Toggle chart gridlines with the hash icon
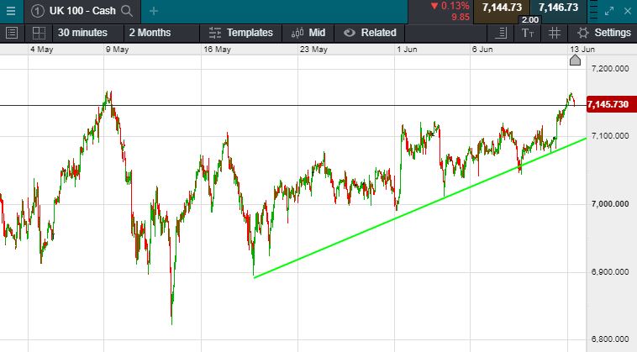 (555, 33)
